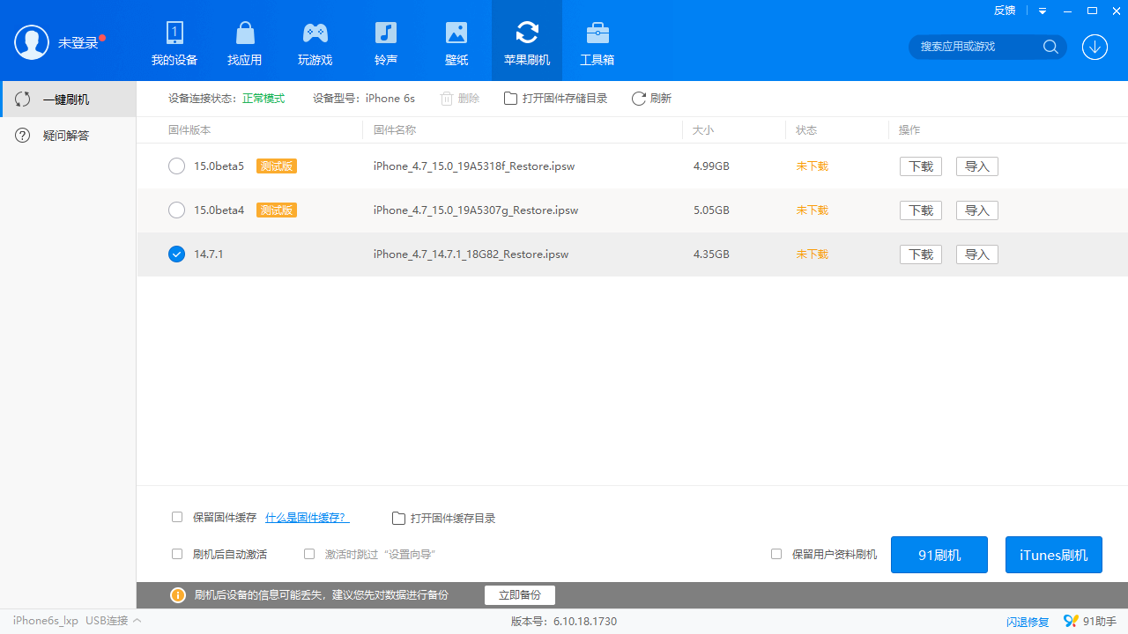Click the user avatar icon
This screenshot has width=1128, height=634.
pyautogui.click(x=32, y=42)
